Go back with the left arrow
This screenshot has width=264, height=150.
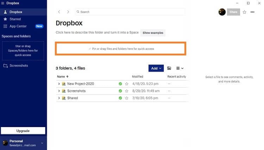coord(59,12)
